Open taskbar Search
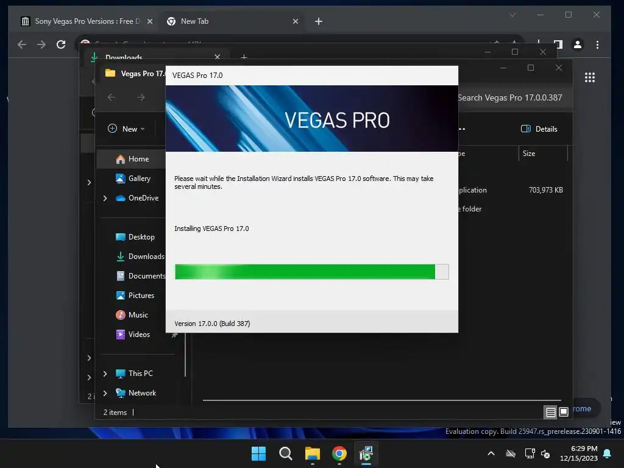 click(x=285, y=453)
